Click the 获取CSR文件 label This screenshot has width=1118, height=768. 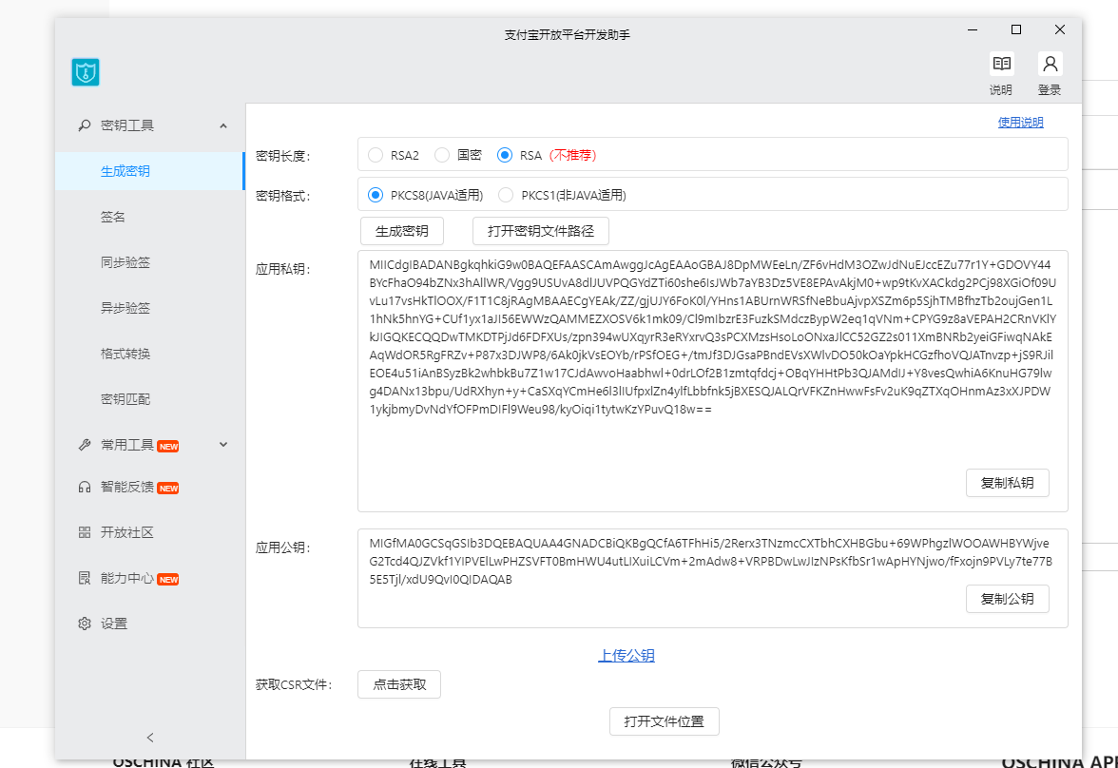tap(294, 685)
